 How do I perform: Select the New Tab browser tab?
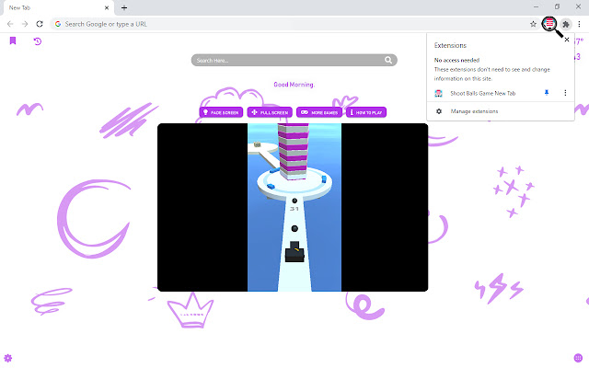pos(57,8)
